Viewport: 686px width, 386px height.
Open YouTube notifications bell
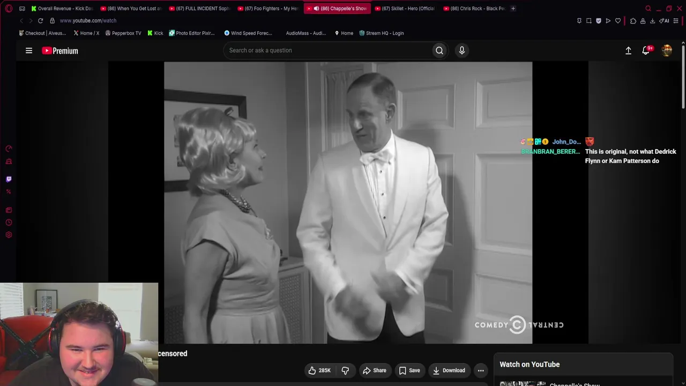coord(646,50)
